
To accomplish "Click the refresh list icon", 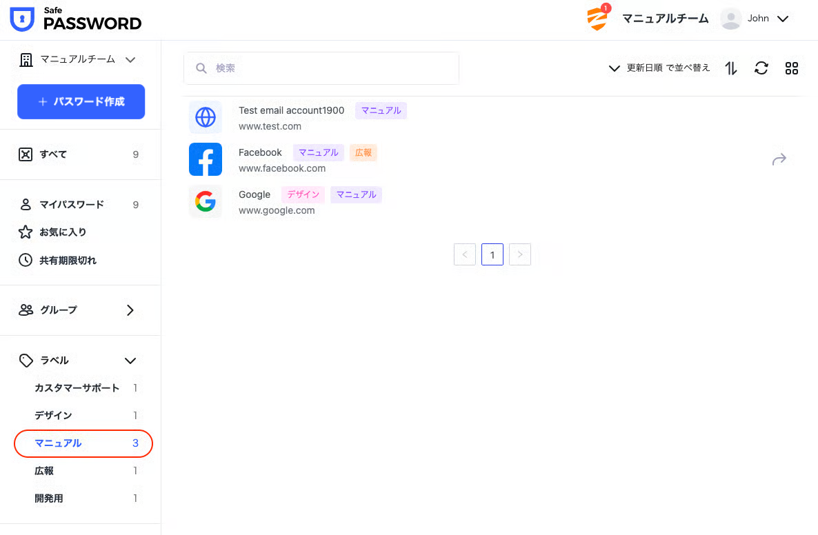I will click(761, 68).
